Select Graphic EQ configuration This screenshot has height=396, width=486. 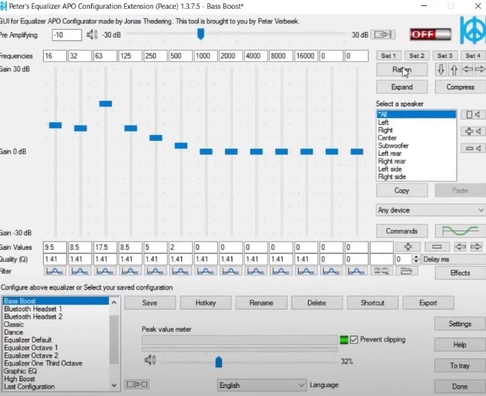[20, 371]
